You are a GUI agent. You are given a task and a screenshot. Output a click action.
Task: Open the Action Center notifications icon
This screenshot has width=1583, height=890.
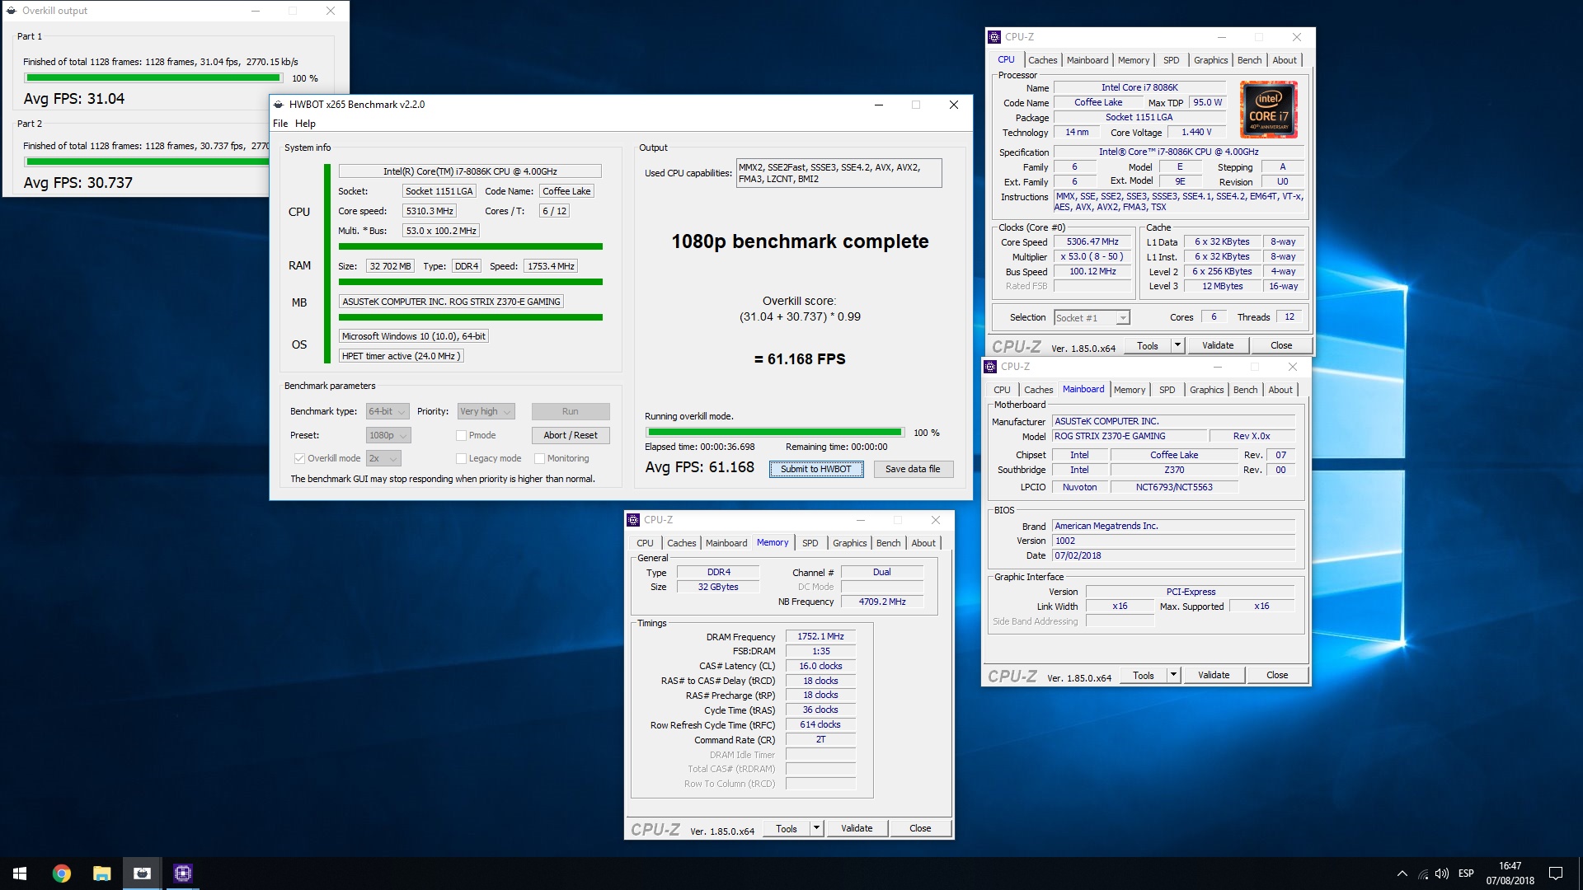pyautogui.click(x=1556, y=874)
